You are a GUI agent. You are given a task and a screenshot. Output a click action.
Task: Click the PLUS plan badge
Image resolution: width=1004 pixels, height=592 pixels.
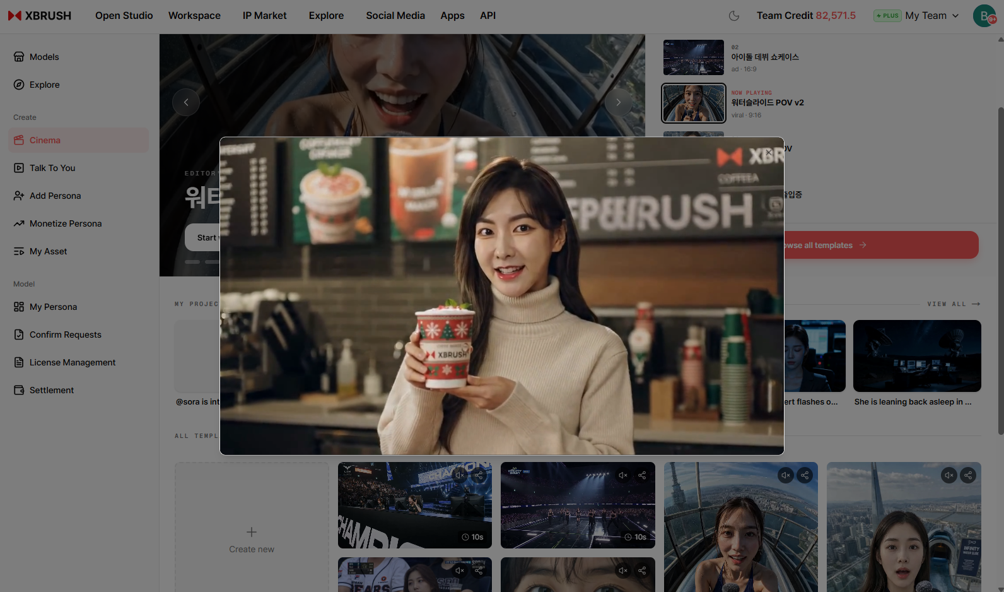click(887, 16)
